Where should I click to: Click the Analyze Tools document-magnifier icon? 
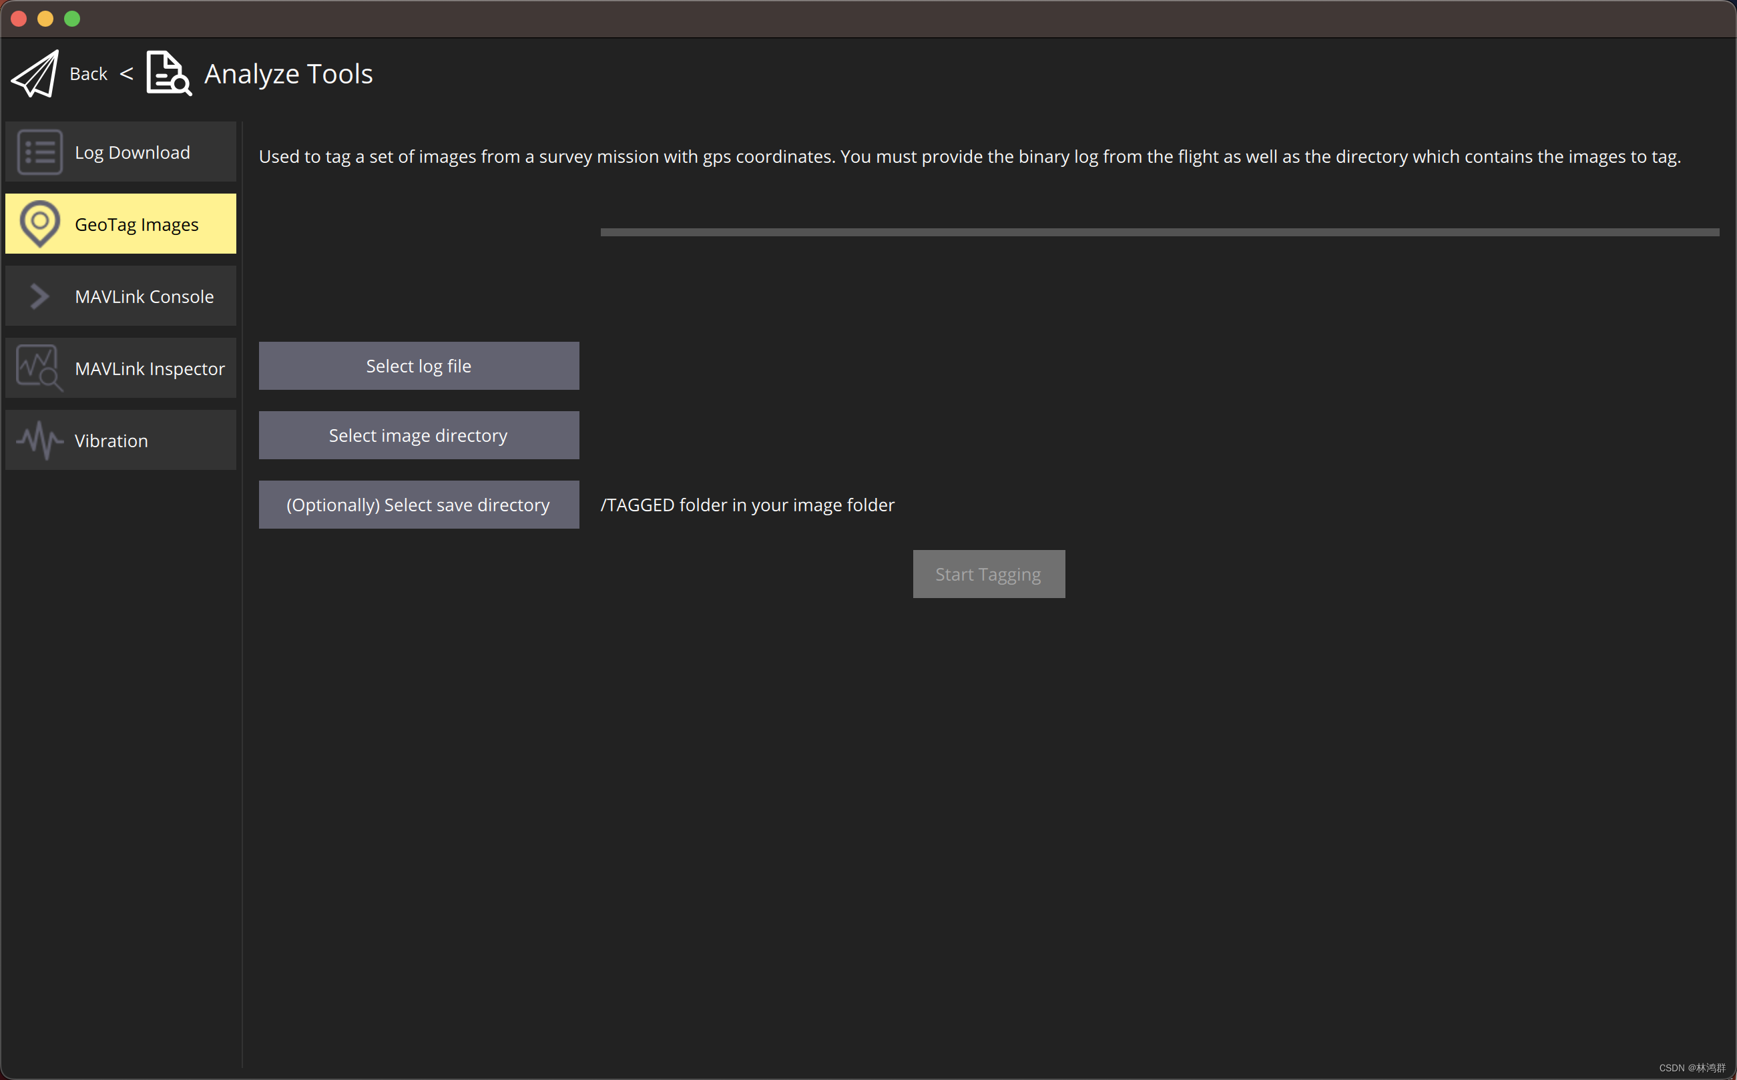click(x=168, y=73)
